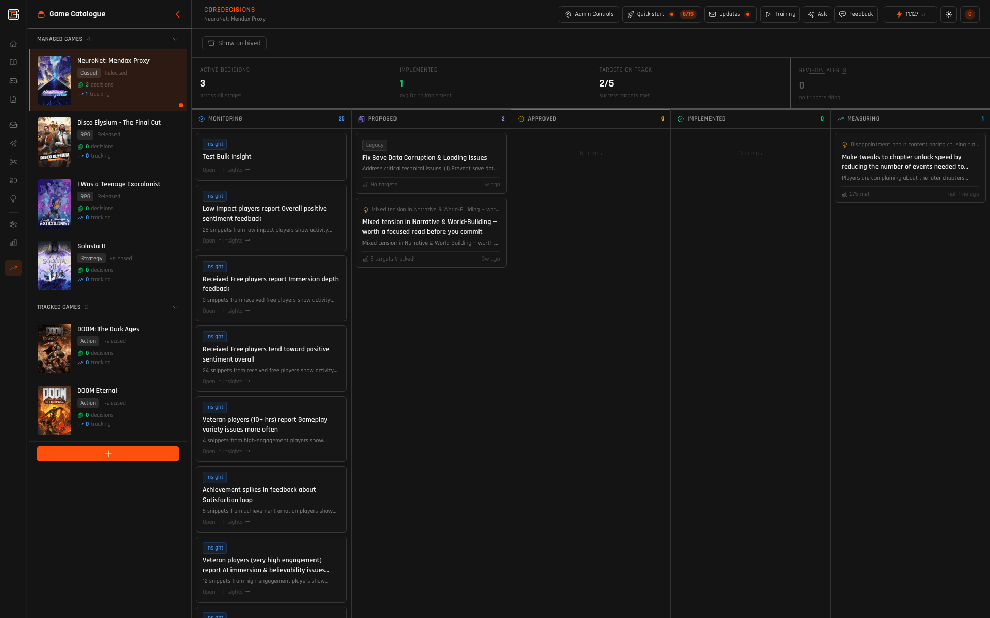Select Disco Elysium game thumbnail

tap(55, 142)
